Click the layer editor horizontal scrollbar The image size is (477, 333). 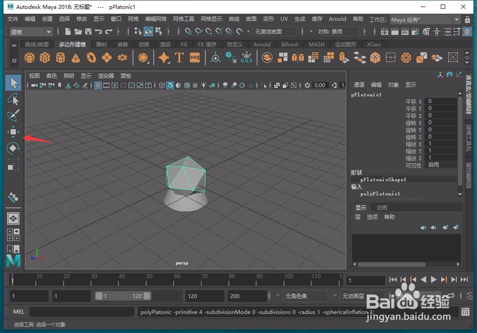(x=392, y=264)
